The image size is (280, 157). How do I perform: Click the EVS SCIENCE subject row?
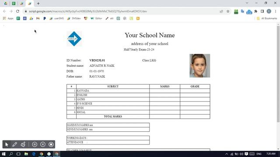pyautogui.click(x=138, y=104)
